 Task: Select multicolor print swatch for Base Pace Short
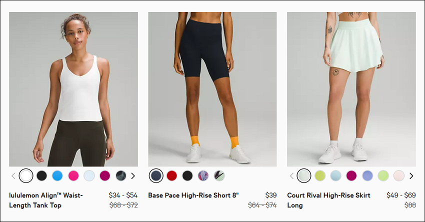(203, 175)
